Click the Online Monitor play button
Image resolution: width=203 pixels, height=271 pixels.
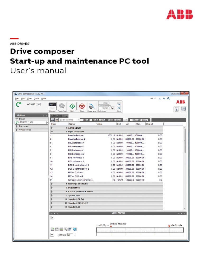52,218
